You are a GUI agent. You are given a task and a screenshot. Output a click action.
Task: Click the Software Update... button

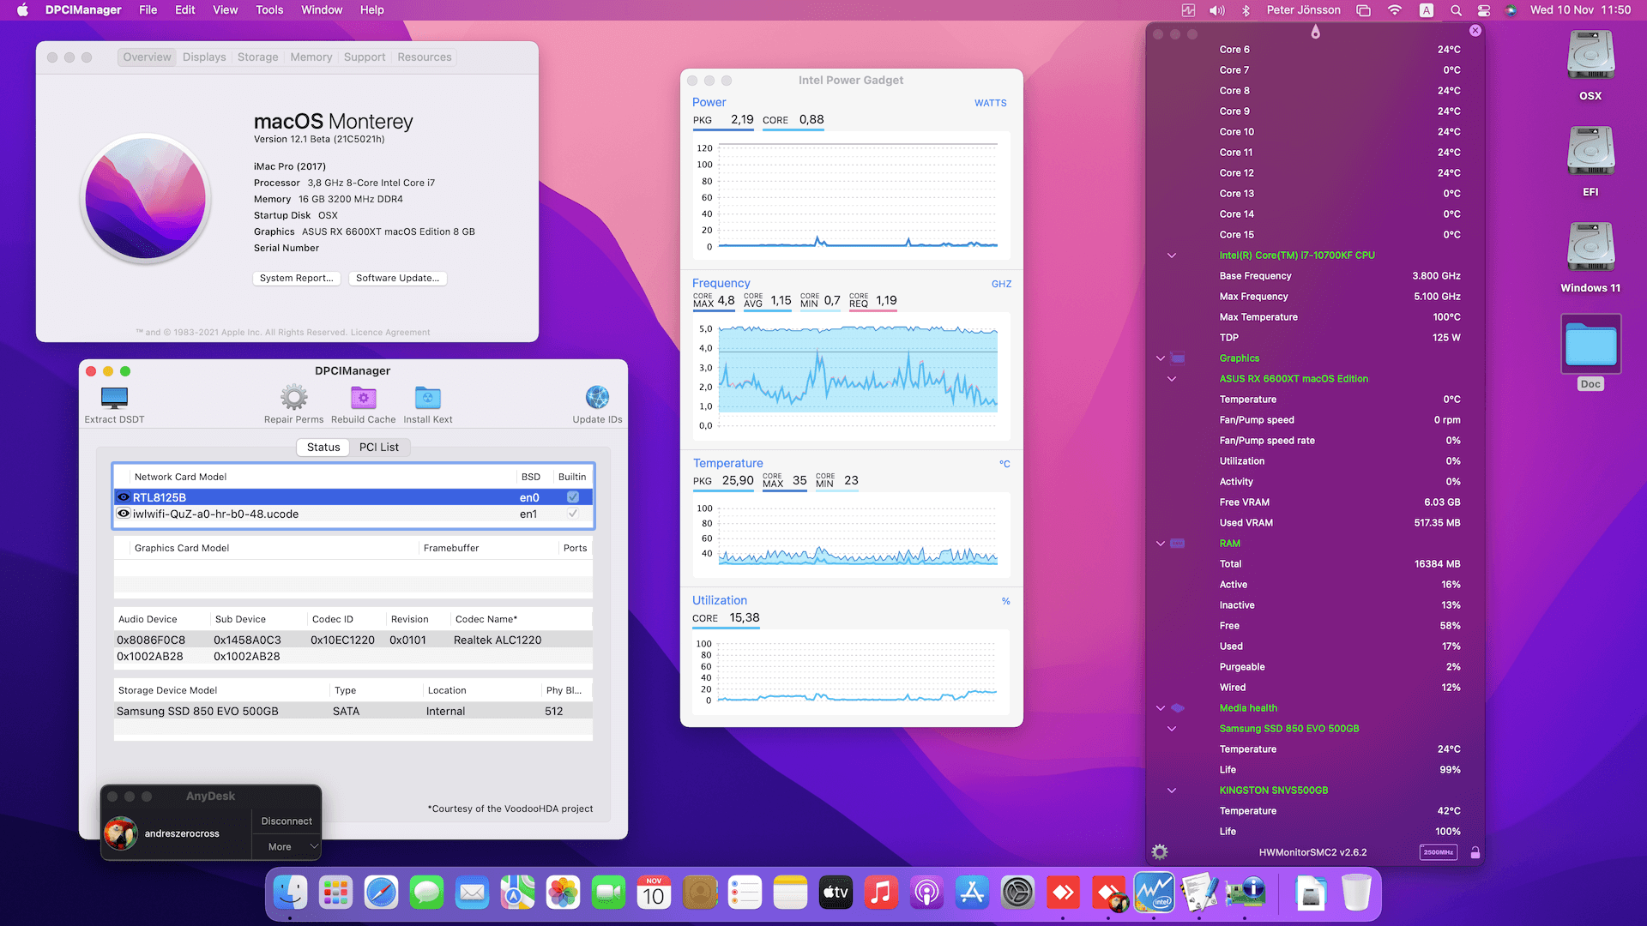398,279
